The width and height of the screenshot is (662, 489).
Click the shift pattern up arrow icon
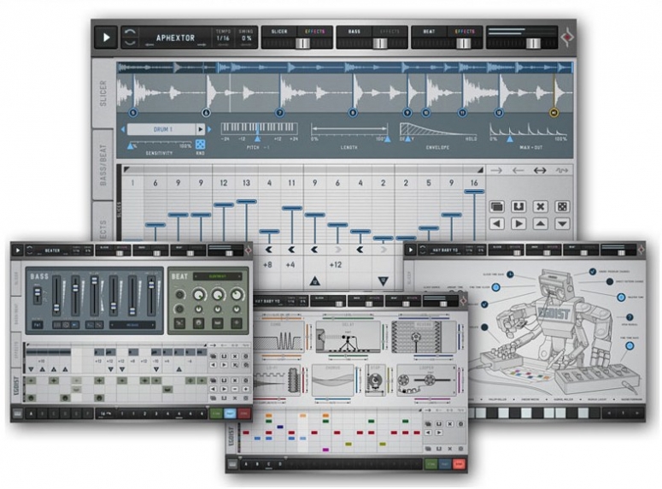(540, 224)
